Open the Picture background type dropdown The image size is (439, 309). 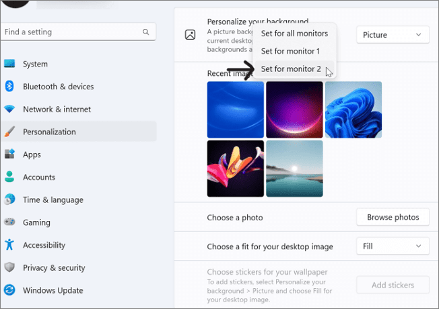[x=393, y=35]
